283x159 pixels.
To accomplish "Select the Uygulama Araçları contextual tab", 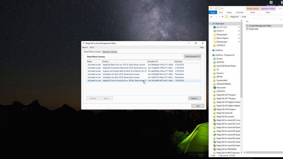I will pyautogui.click(x=268, y=9).
